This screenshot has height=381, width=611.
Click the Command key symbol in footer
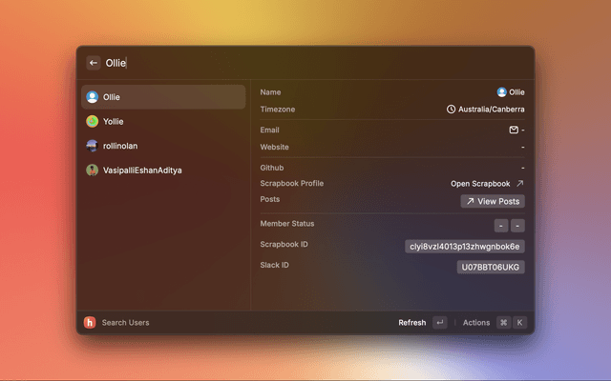(x=503, y=323)
